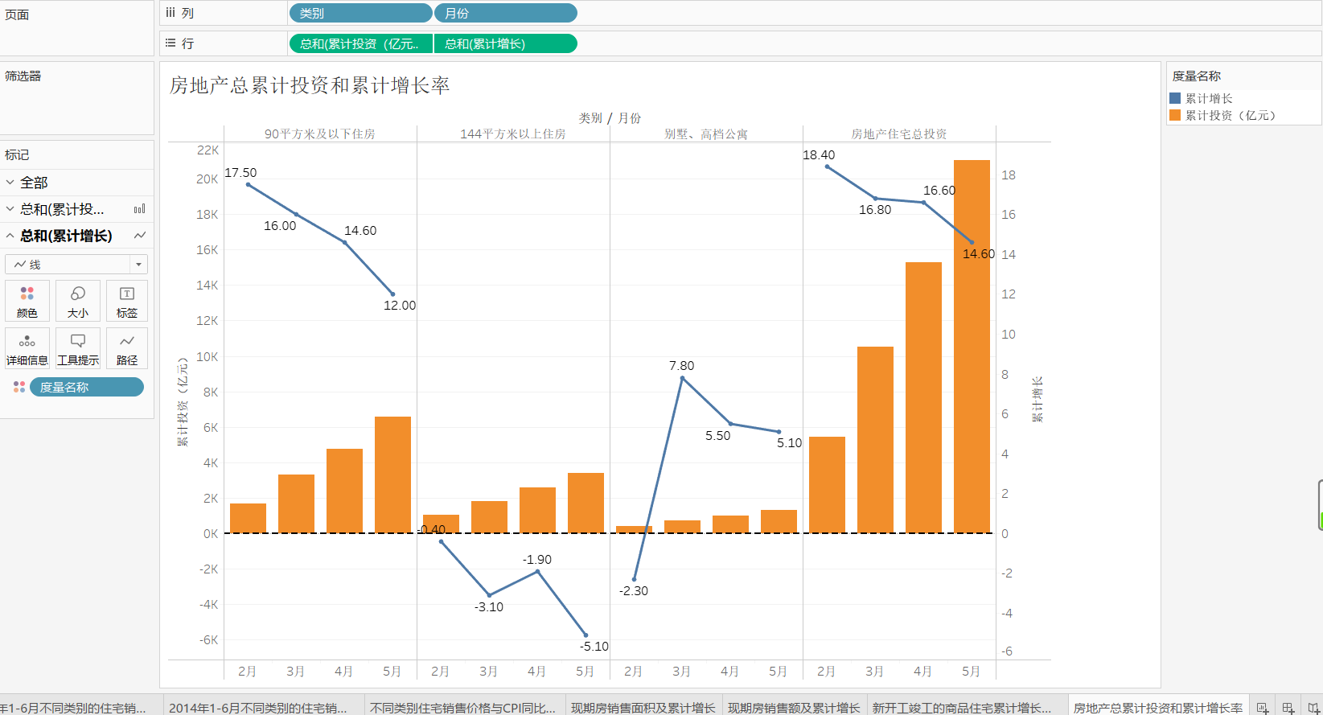Viewport: 1323px width, 715px height.
Task: Click the chart title 房地产总累计投资和累计增长率
Action: click(310, 85)
